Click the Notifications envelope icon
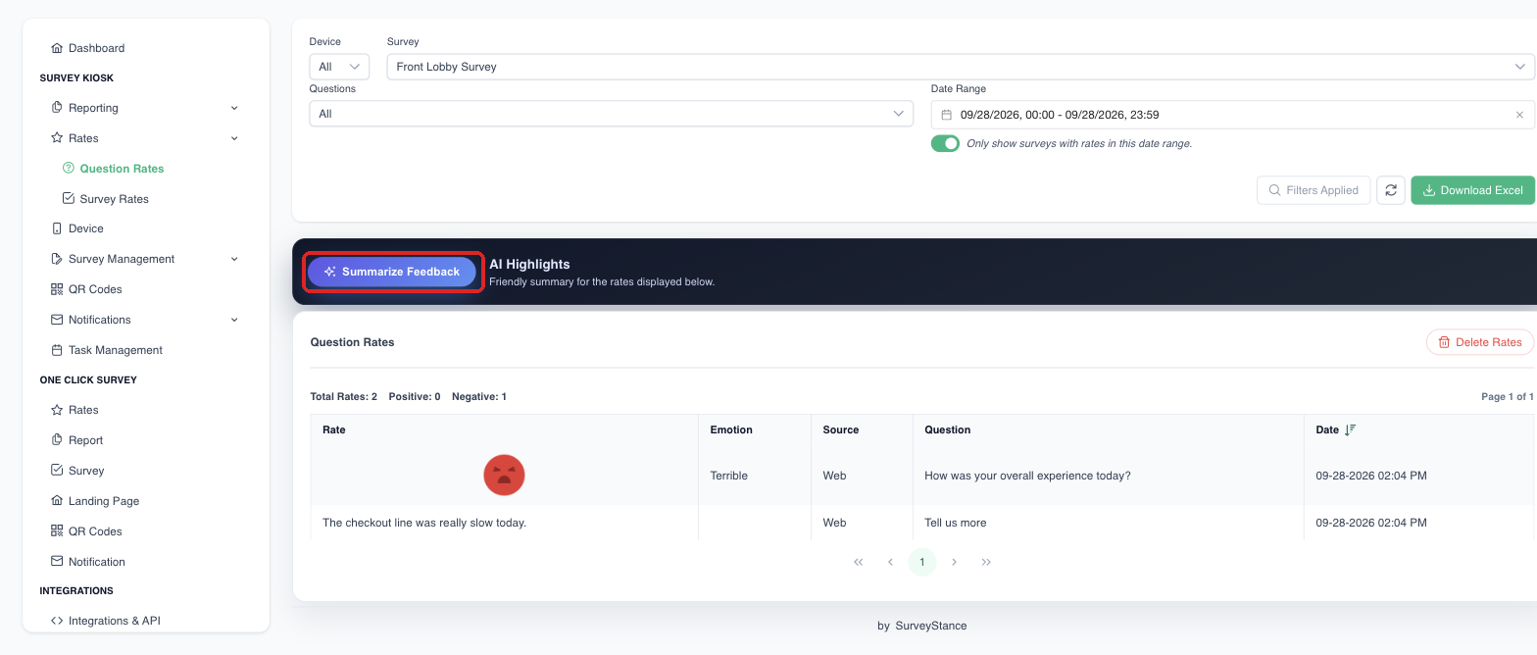Image resolution: width=1537 pixels, height=655 pixels. point(57,320)
